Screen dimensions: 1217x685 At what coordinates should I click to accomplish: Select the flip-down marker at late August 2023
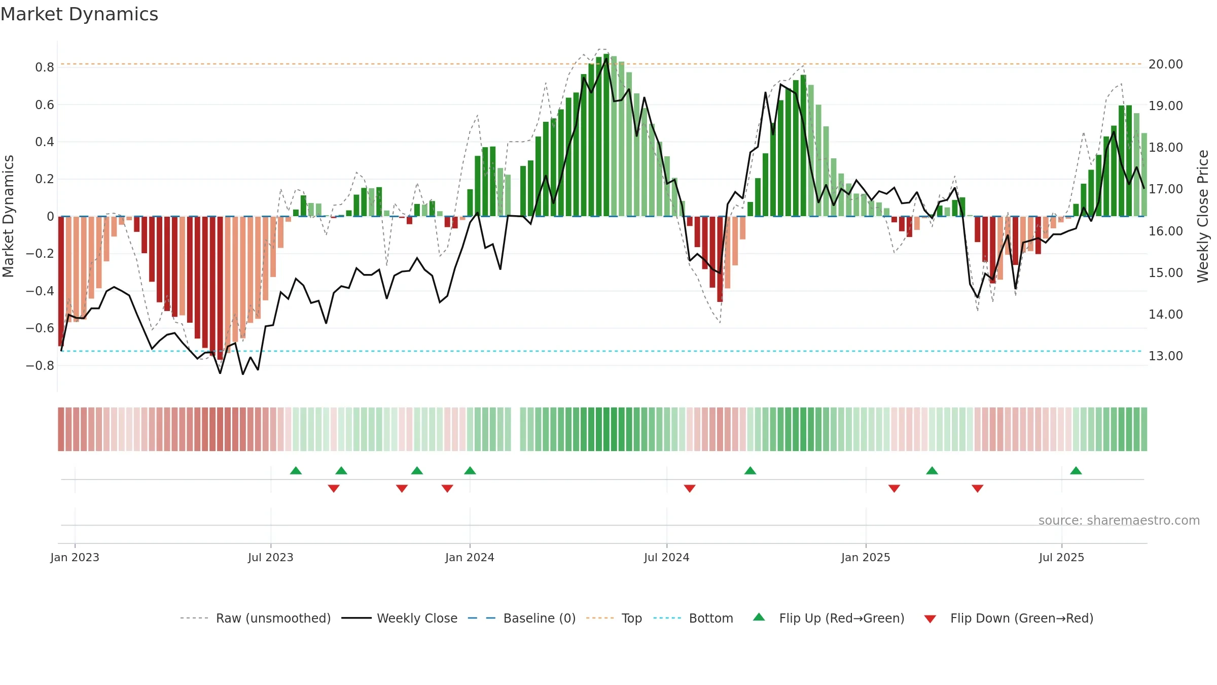[x=334, y=489]
